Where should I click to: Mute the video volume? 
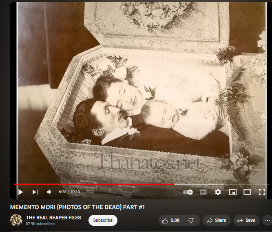(49, 192)
